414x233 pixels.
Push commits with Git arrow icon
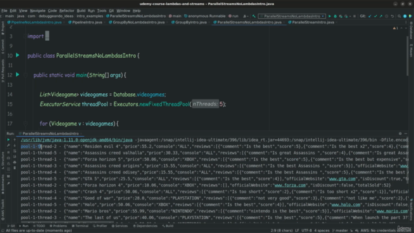381,16
